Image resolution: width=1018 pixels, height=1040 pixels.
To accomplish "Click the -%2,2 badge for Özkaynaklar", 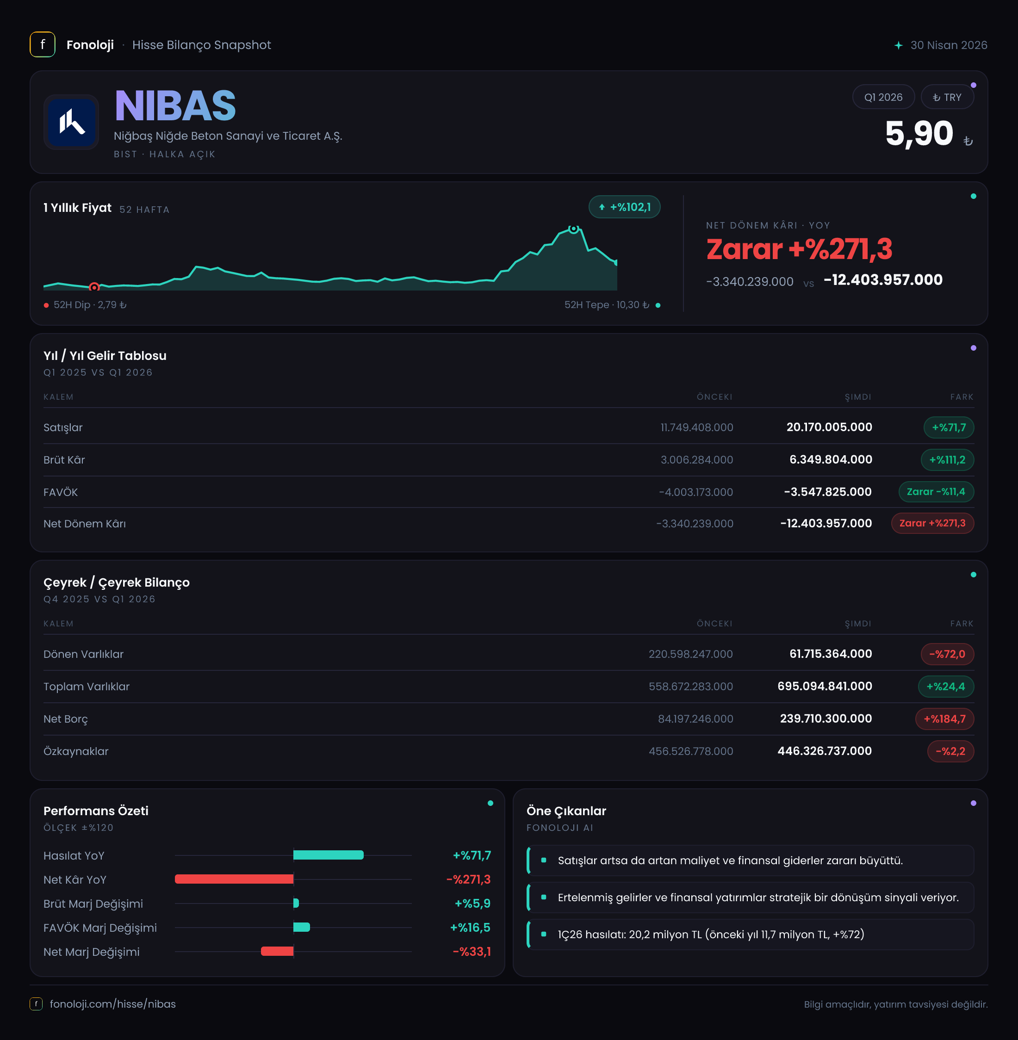I will pos(950,751).
